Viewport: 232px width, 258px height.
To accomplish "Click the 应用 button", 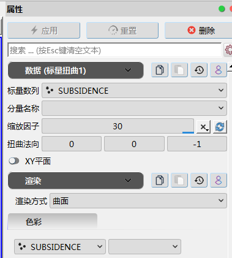I will point(43,31).
